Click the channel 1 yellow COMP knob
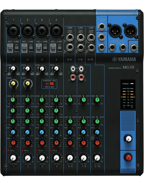The height and width of the screenshot is (186, 144). (x=13, y=83)
